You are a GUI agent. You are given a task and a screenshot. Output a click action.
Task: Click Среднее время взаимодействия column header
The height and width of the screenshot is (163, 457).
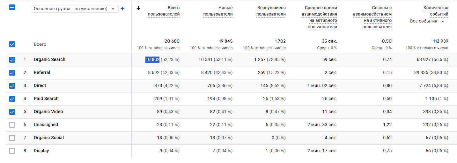319,17
